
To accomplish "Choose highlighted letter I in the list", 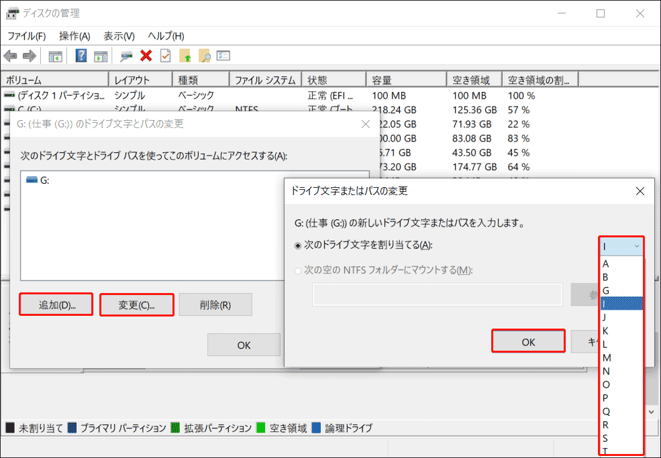I will click(x=621, y=303).
